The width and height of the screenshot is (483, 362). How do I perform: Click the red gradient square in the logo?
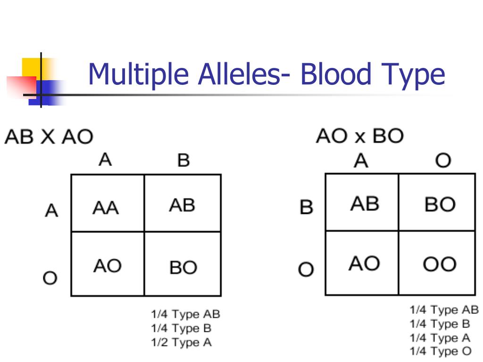pos(22,87)
